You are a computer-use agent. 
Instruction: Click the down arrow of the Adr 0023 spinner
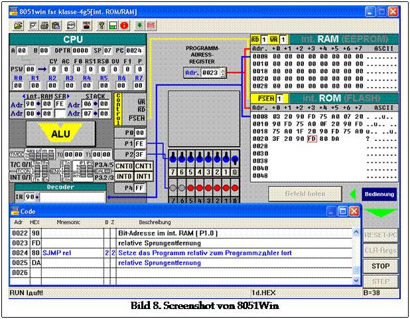223,74
